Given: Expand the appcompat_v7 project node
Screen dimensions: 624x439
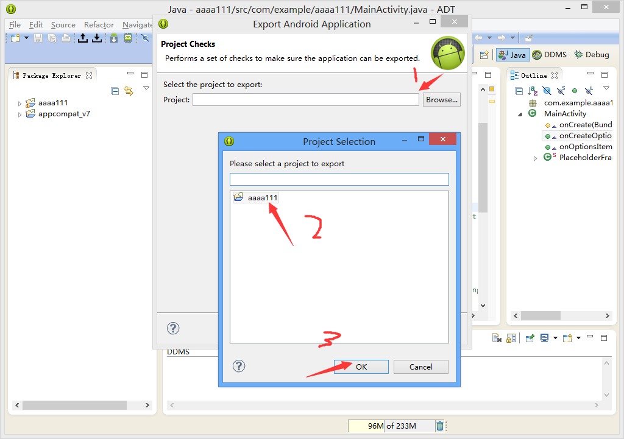Looking at the screenshot, I should point(19,114).
